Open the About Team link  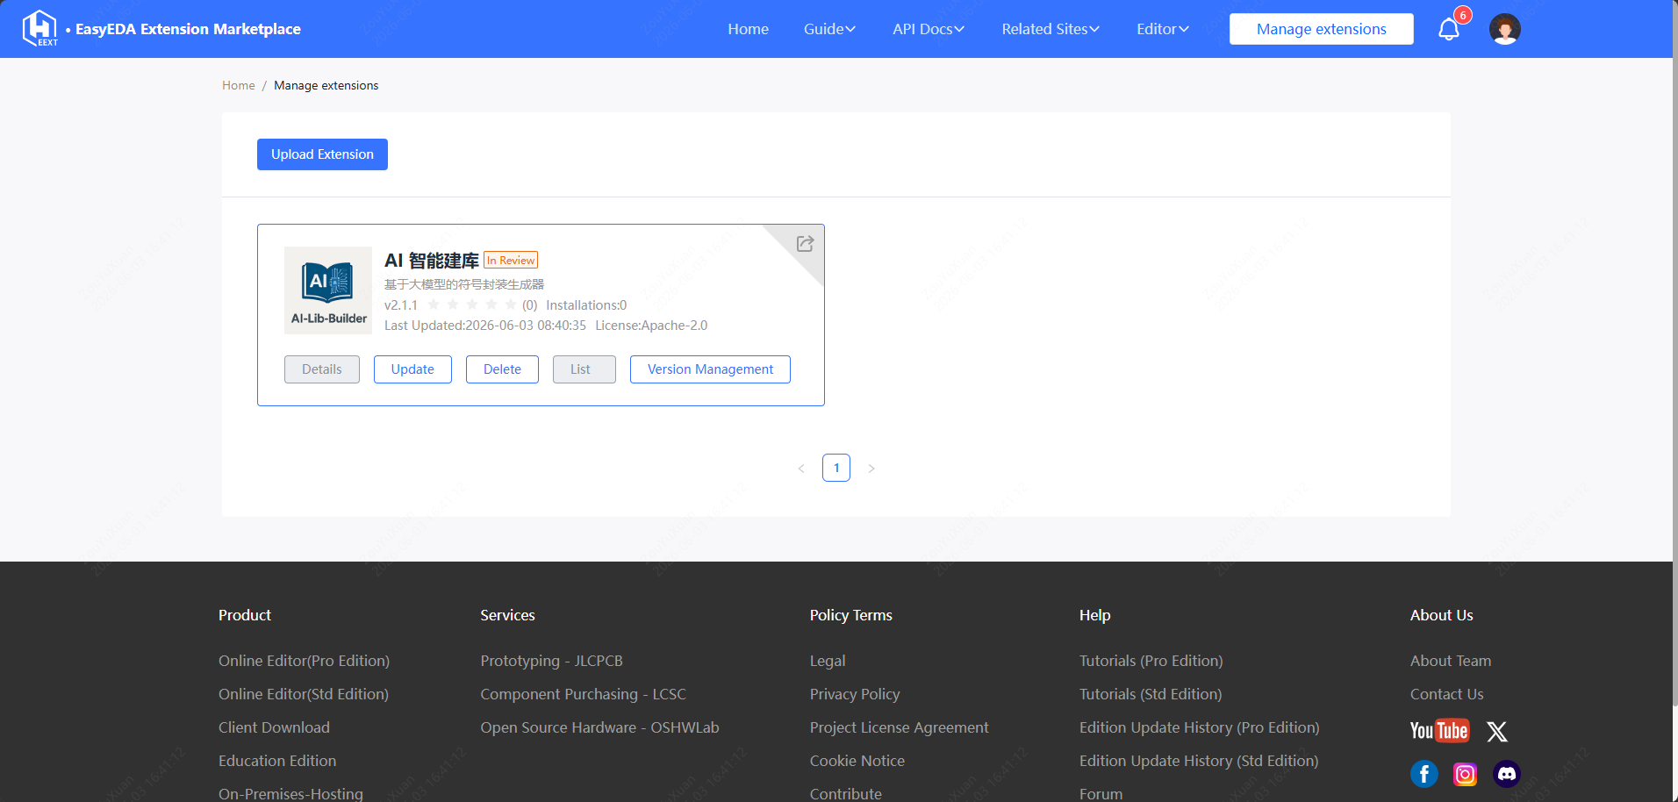(1451, 661)
